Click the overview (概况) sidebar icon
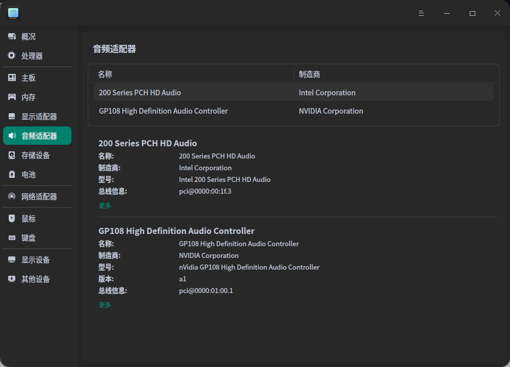510x367 pixels. coord(12,37)
